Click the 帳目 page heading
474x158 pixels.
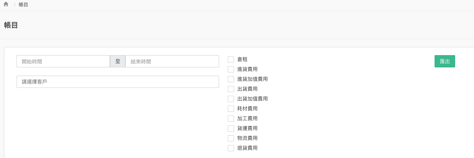[11, 25]
